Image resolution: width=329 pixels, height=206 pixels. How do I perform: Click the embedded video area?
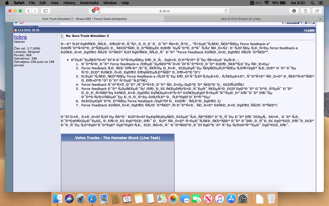click(x=117, y=167)
